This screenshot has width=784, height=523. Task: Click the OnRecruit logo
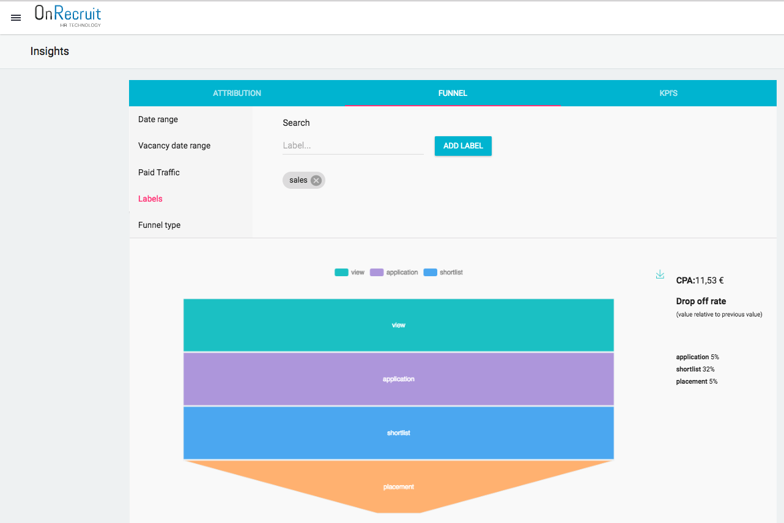click(68, 16)
